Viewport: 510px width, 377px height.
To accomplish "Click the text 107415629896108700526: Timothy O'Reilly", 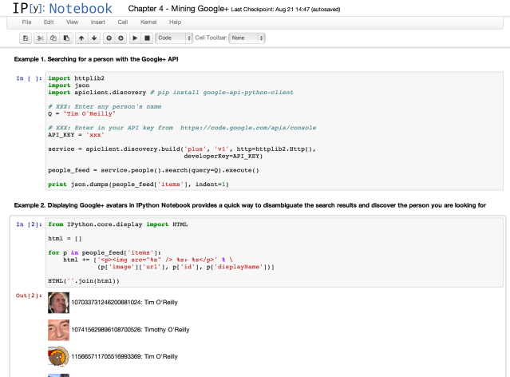I will [130, 330].
